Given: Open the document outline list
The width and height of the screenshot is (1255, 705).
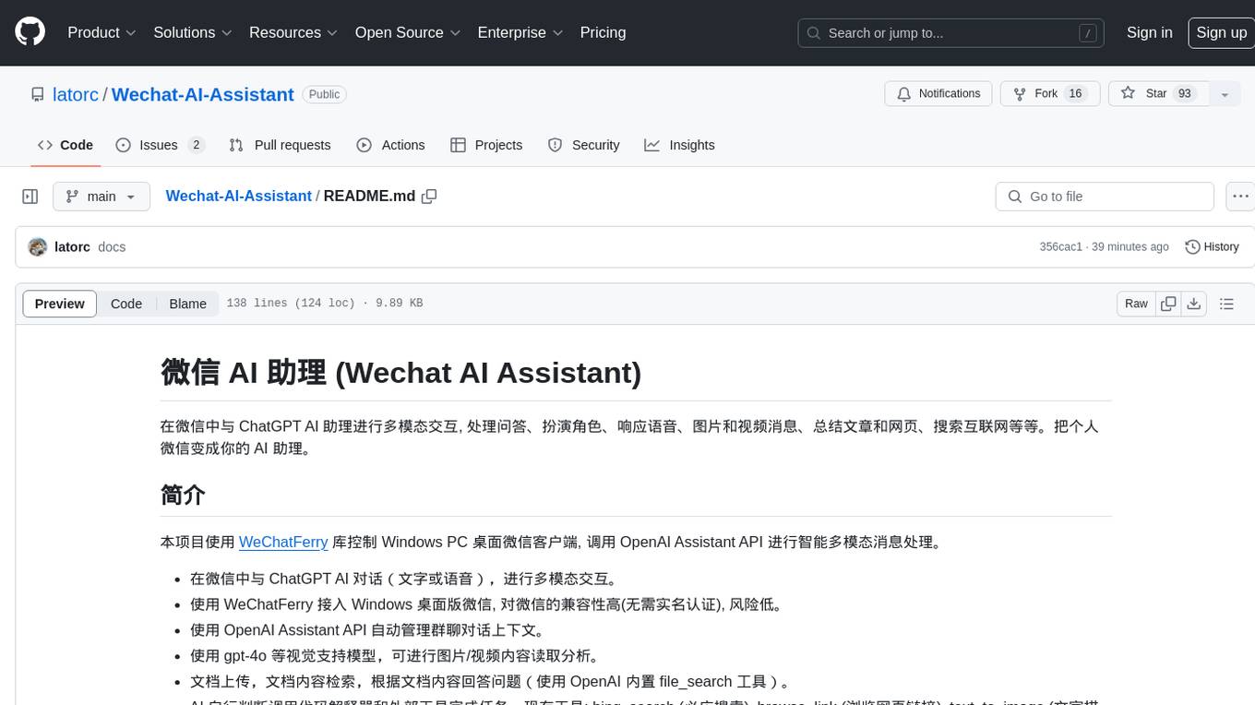Looking at the screenshot, I should pos(1226,304).
